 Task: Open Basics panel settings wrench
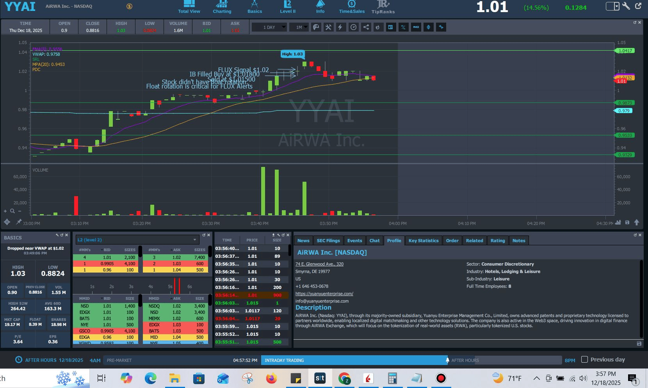pos(57,235)
